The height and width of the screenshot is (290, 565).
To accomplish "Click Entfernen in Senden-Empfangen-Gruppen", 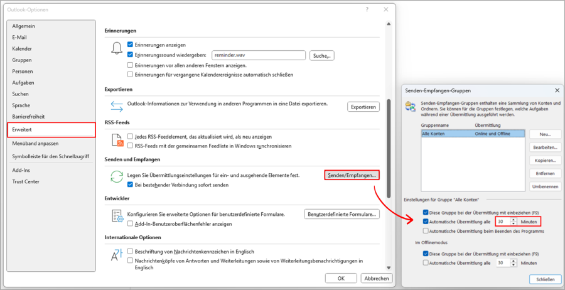I will (546, 173).
